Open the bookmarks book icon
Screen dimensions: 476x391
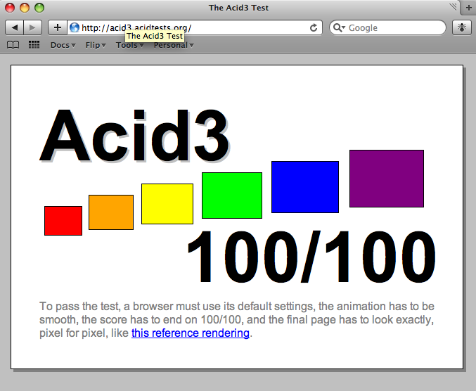13,45
